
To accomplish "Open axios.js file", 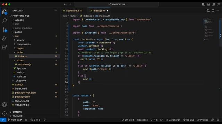I will click(19, 85).
